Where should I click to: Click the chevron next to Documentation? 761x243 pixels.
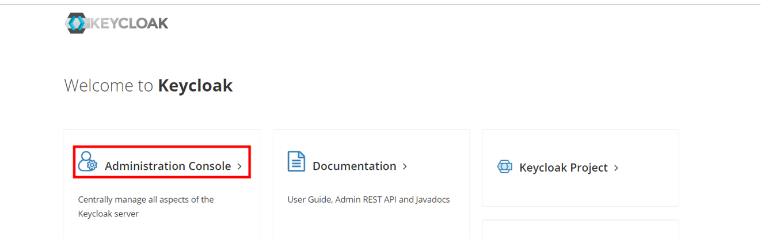point(405,166)
